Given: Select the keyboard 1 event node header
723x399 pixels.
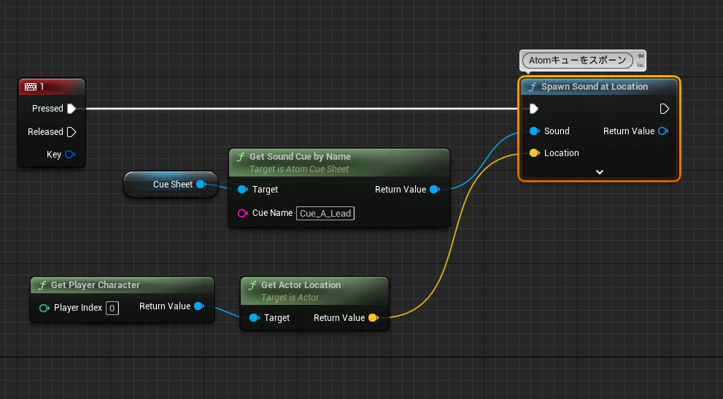Looking at the screenshot, I should [52, 87].
